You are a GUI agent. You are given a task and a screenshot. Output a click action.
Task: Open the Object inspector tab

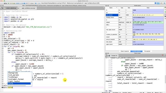[125, 51]
